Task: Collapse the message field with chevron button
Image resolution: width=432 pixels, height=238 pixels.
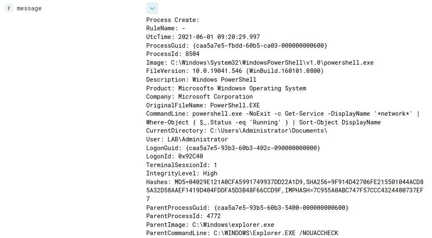Action: click(x=152, y=8)
